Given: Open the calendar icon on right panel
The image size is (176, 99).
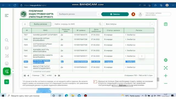Looking at the screenshot, I should pyautogui.click(x=166, y=24).
